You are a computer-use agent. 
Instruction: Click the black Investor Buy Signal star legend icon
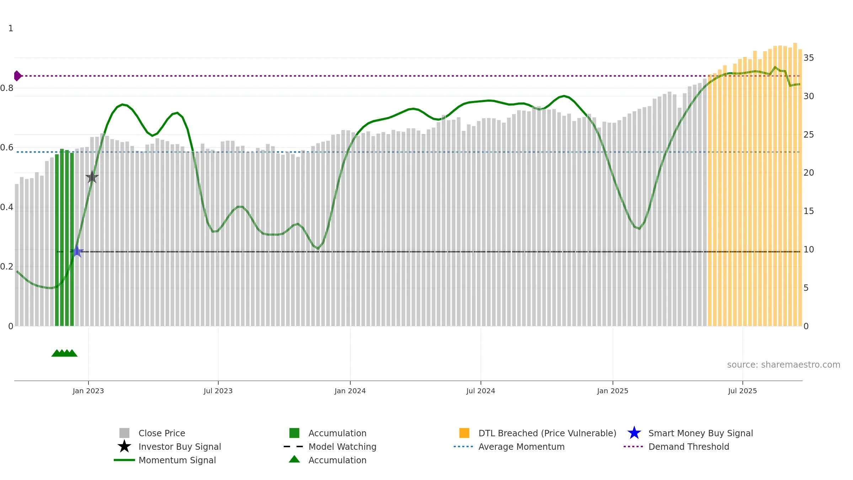click(124, 446)
